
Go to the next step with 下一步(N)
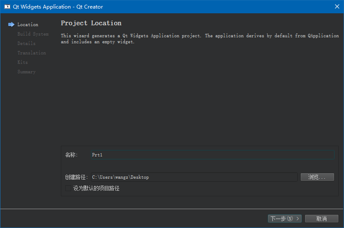tap(285, 219)
